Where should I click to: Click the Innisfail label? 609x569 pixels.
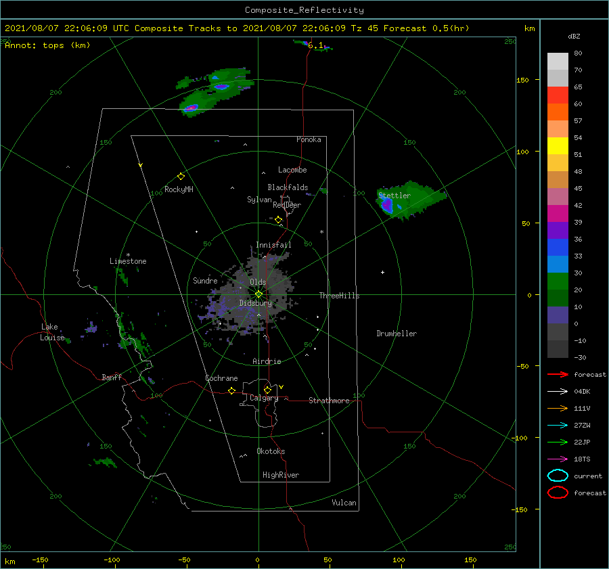273,245
